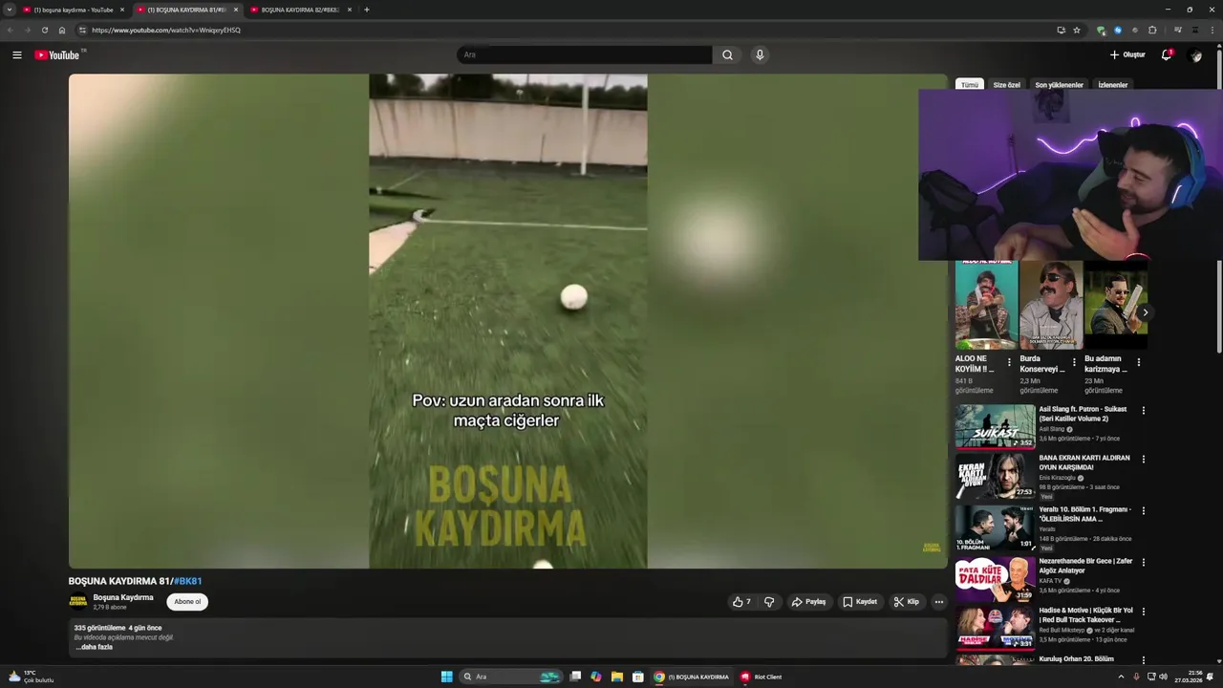Open Riot Client from taskbar
Image resolution: width=1223 pixels, height=688 pixels.
pyautogui.click(x=761, y=677)
